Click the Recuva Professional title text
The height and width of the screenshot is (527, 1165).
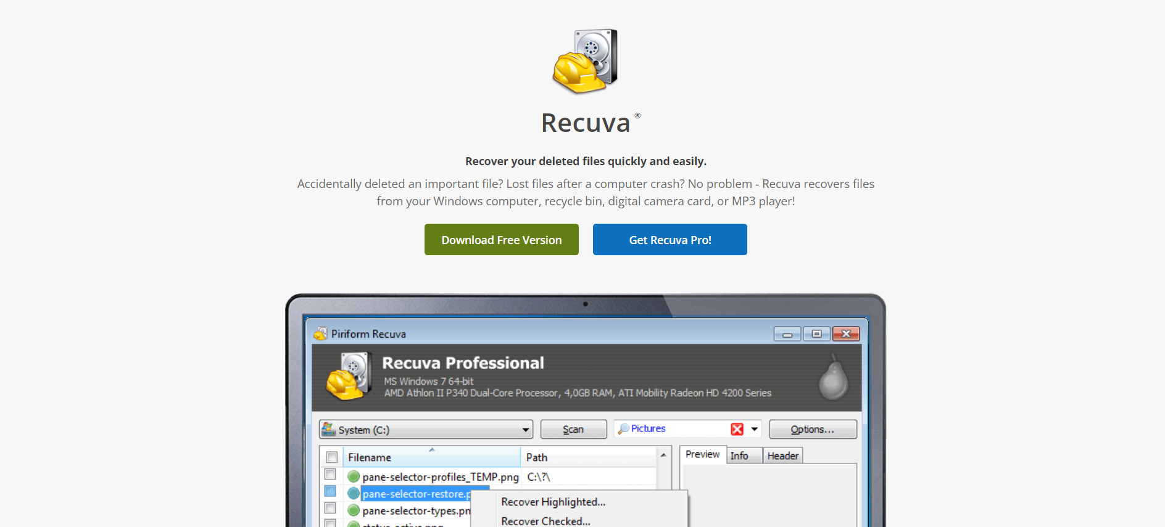463,363
